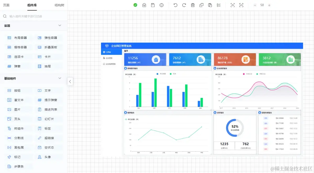This screenshot has height=173, width=314.
Task: Select the 标签 component
Action: (49, 128)
